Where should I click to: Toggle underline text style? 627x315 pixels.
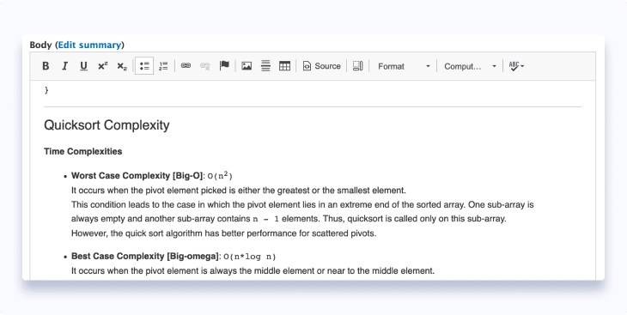(83, 66)
